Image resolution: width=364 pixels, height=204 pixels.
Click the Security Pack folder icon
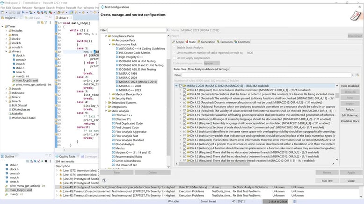[112, 98]
